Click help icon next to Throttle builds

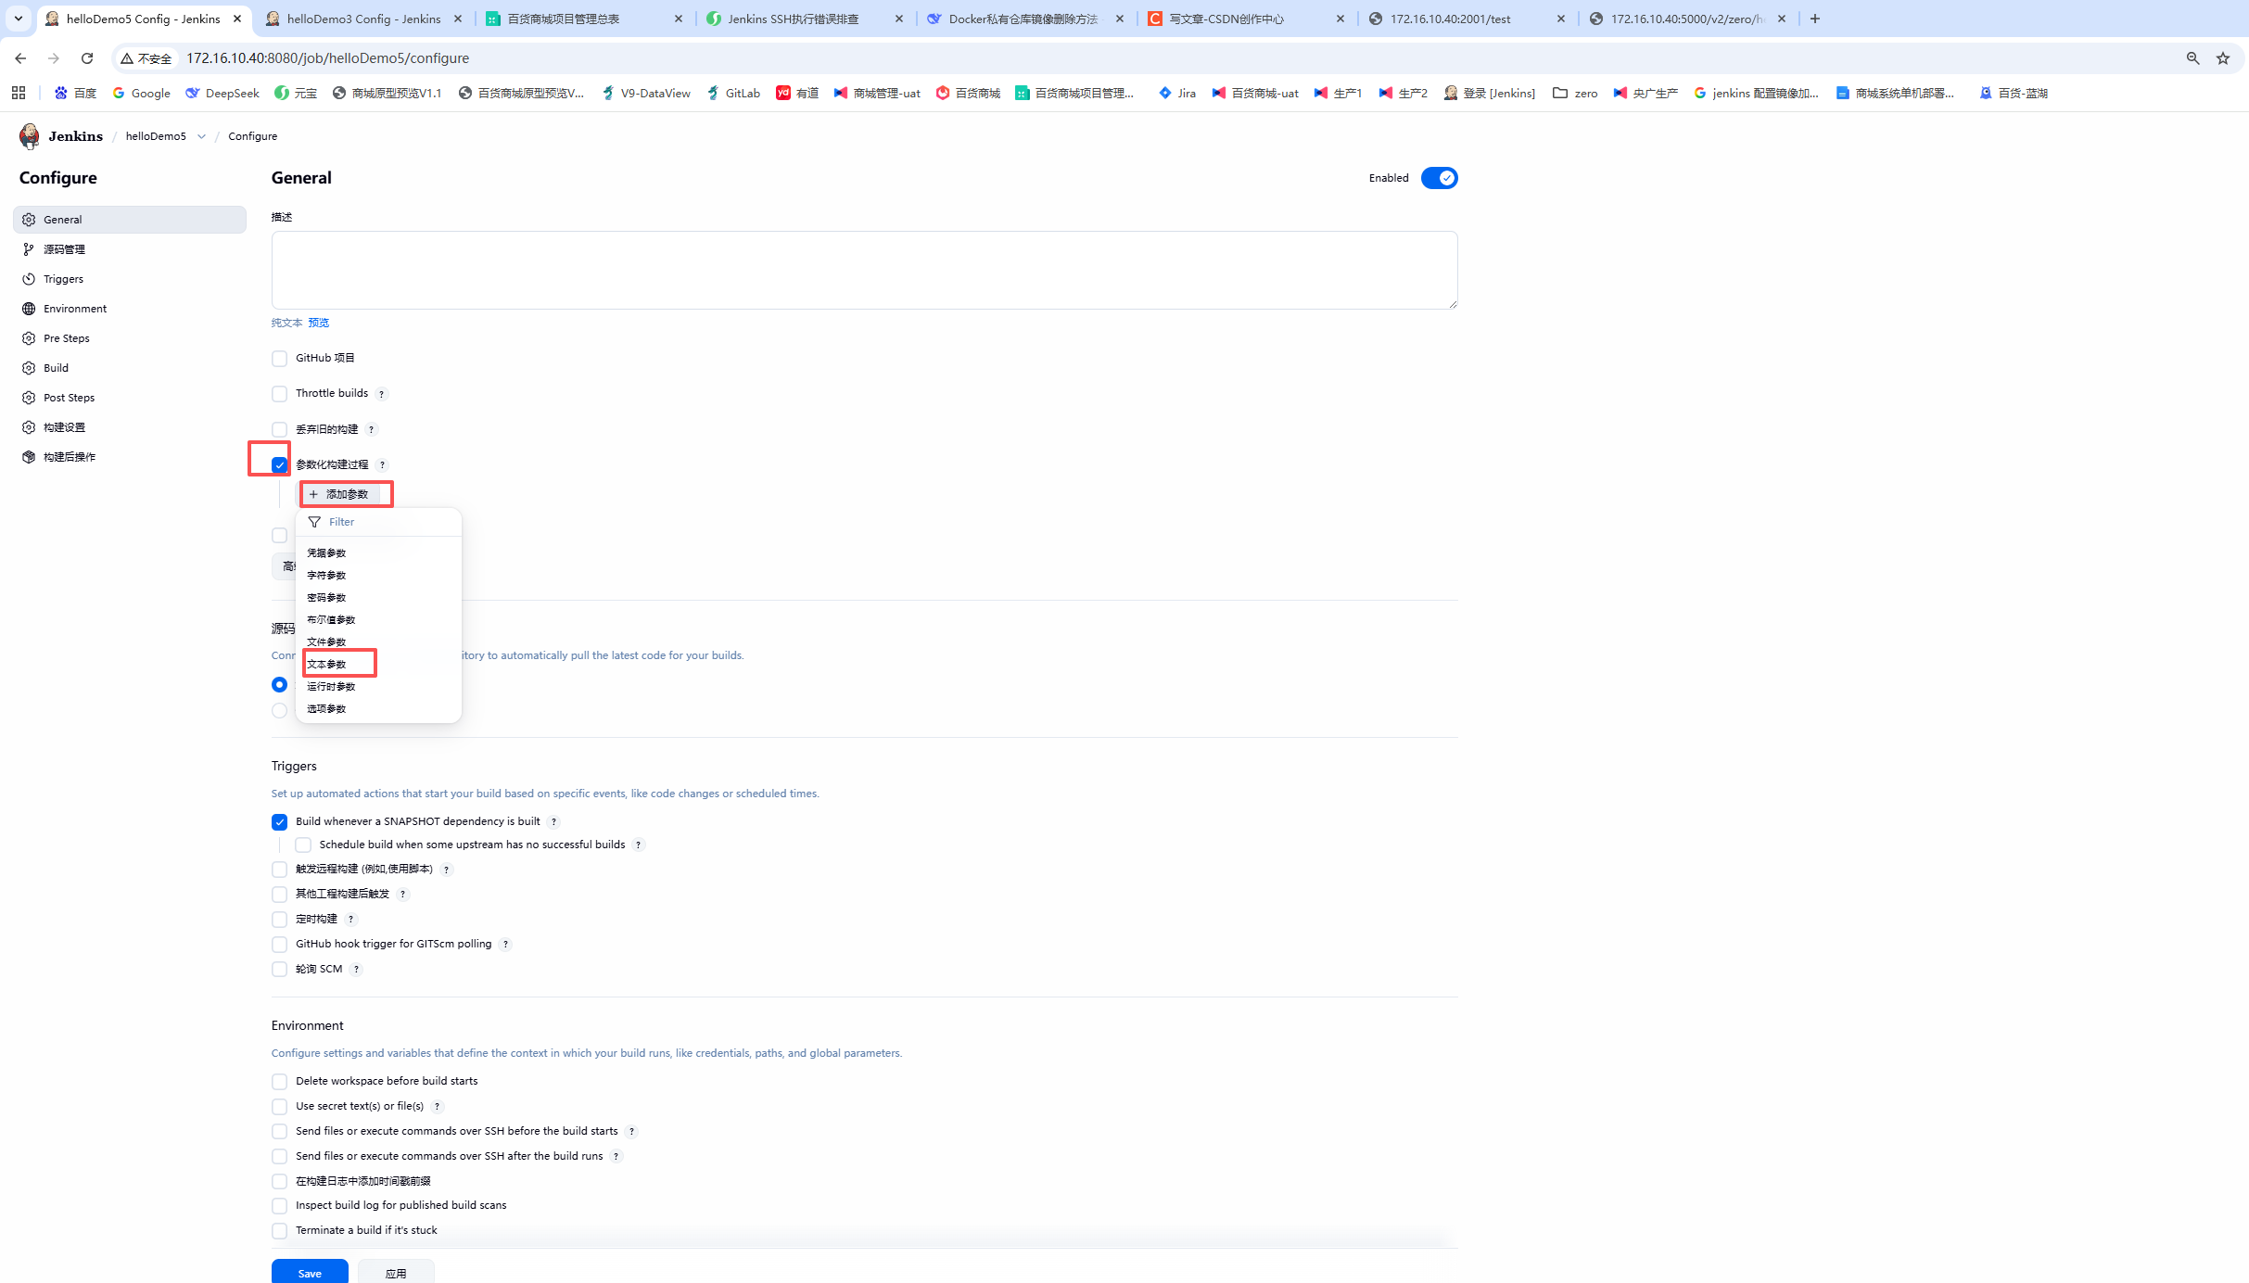[x=381, y=394]
